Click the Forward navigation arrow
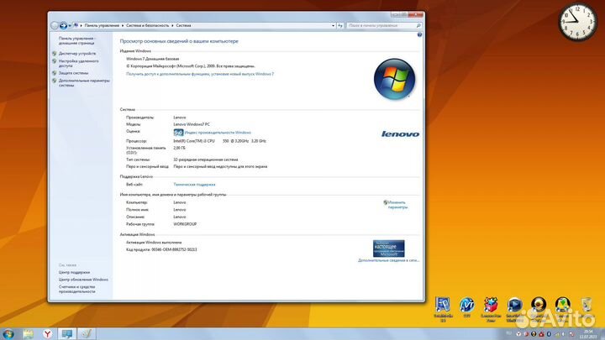 [63, 25]
